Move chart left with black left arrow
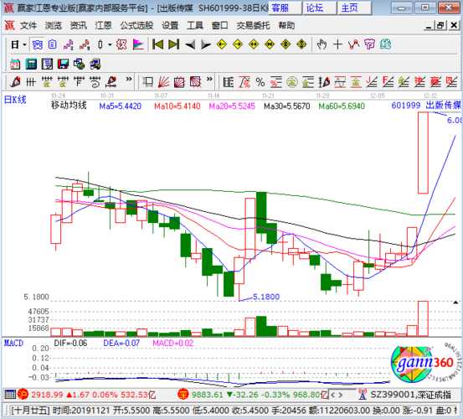Viewport: 463px width, 419px height. [x=190, y=45]
